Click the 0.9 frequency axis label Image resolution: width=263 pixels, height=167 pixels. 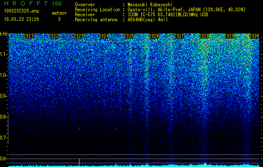tap(4, 96)
